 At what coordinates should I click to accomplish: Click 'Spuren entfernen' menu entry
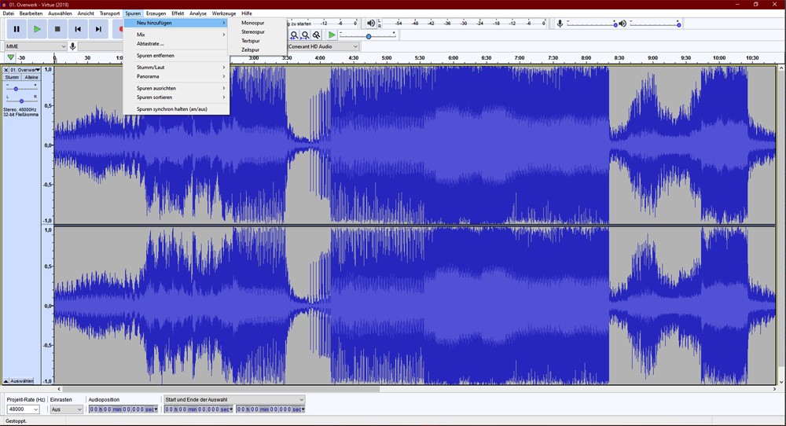[156, 56]
